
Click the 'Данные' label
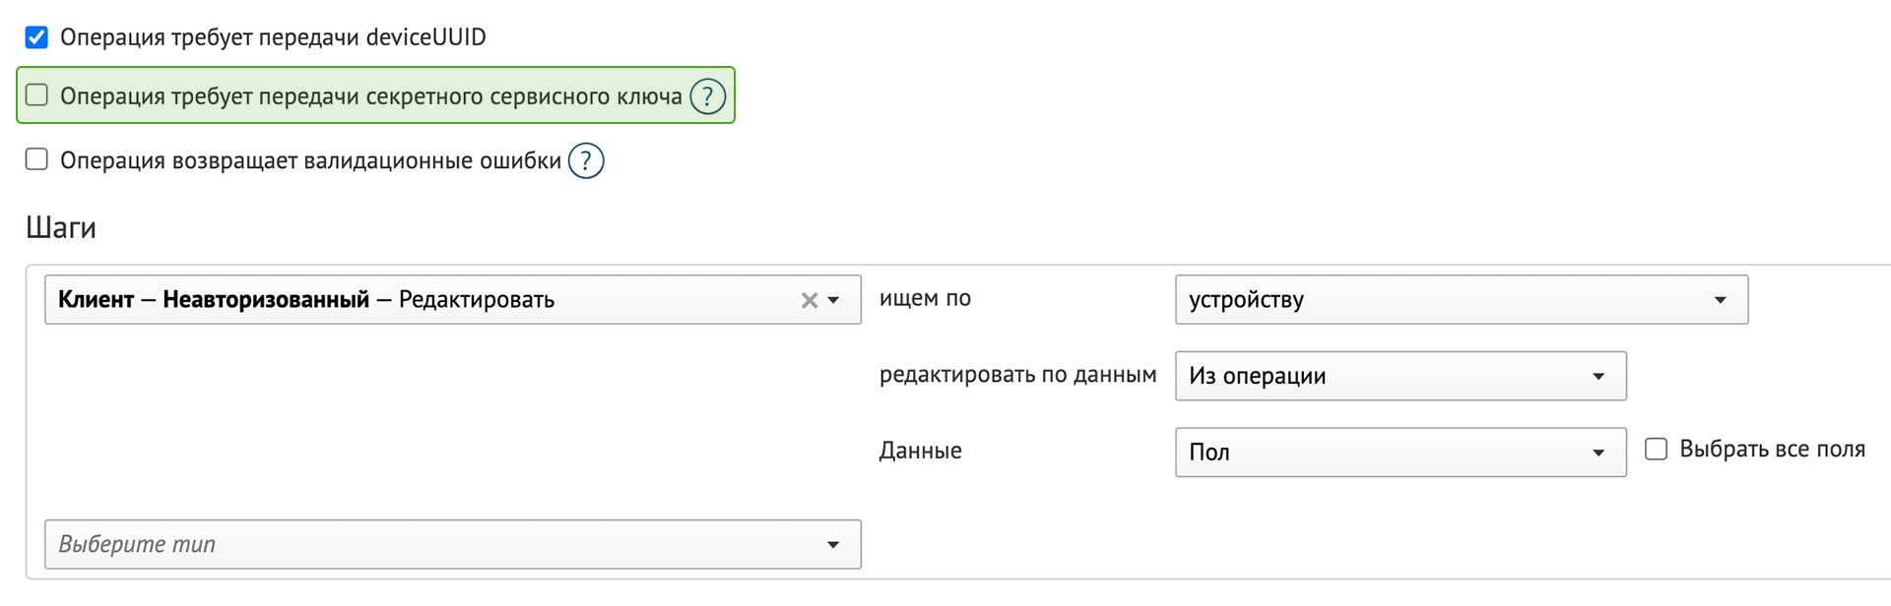[x=920, y=451]
